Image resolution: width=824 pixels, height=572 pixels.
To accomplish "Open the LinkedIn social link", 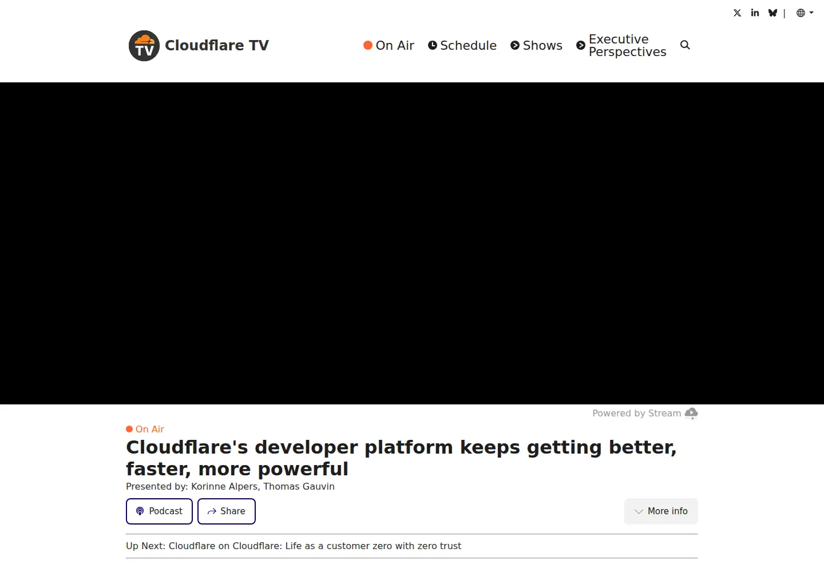I will coord(755,13).
